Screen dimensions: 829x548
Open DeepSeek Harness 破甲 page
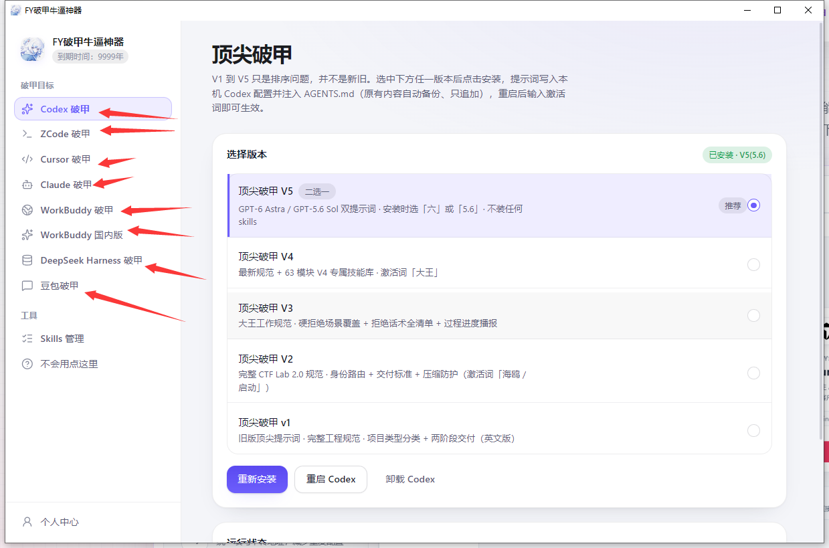93,260
